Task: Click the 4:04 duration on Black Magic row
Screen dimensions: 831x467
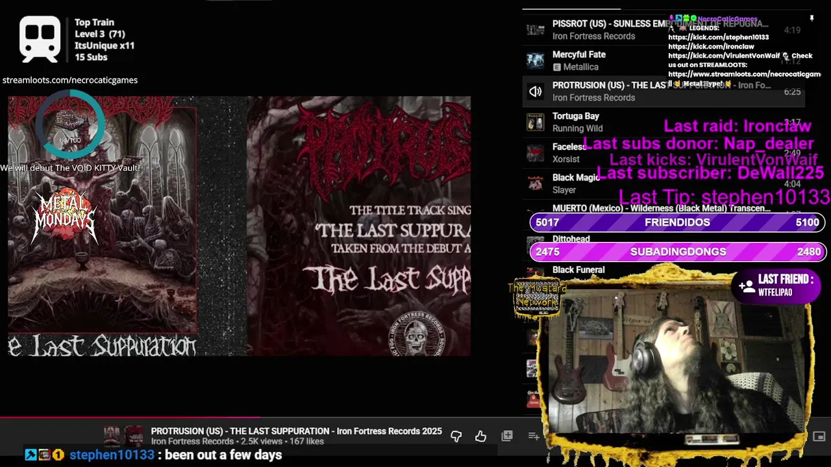Action: coord(792,184)
